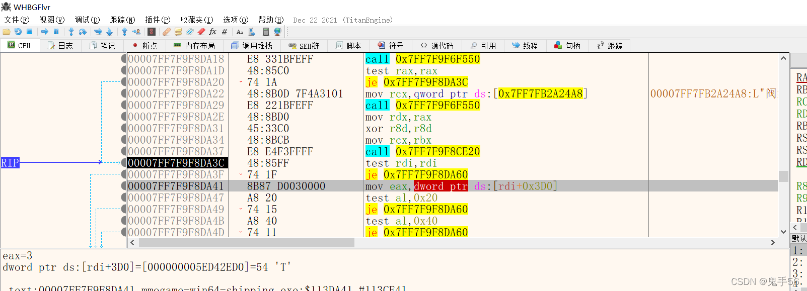
Task: Switch to the 调用堆栈 tab
Action: [x=252, y=46]
